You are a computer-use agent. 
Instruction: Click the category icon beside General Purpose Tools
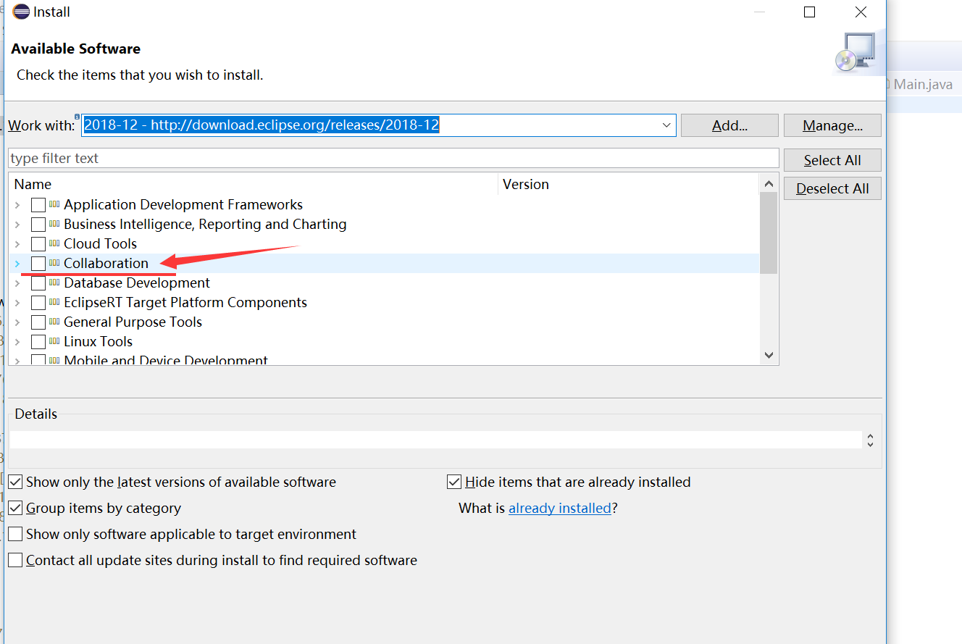point(54,322)
